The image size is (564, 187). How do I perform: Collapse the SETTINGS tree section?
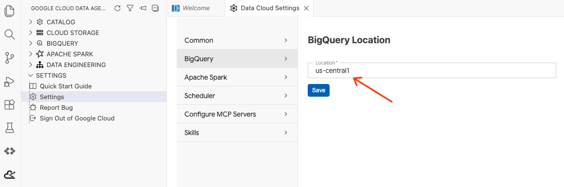click(x=31, y=75)
